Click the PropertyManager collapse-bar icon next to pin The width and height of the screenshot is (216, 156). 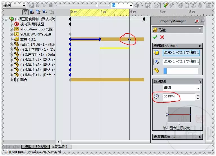[x=197, y=21]
